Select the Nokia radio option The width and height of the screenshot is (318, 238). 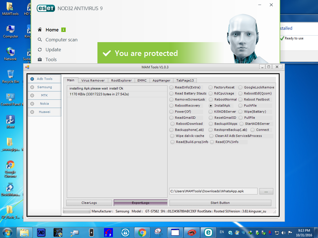point(32,104)
